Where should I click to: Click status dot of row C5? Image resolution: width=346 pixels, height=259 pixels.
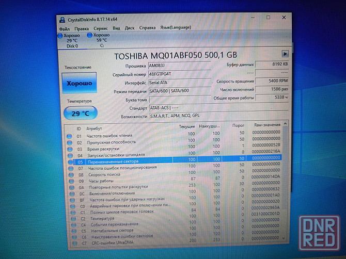74,231
